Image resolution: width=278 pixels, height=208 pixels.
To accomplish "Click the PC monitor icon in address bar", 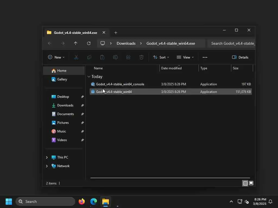I will 102,43.
